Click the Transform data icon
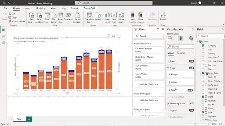Viewport: 225px width, 126px height. click(x=90, y=15)
